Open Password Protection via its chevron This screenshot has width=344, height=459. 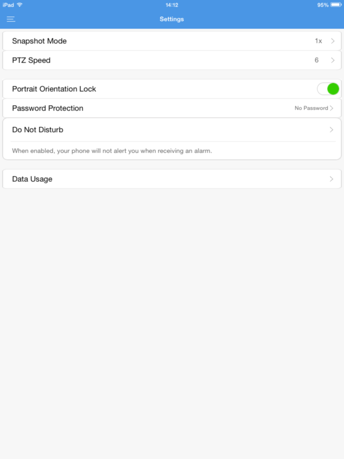[332, 108]
